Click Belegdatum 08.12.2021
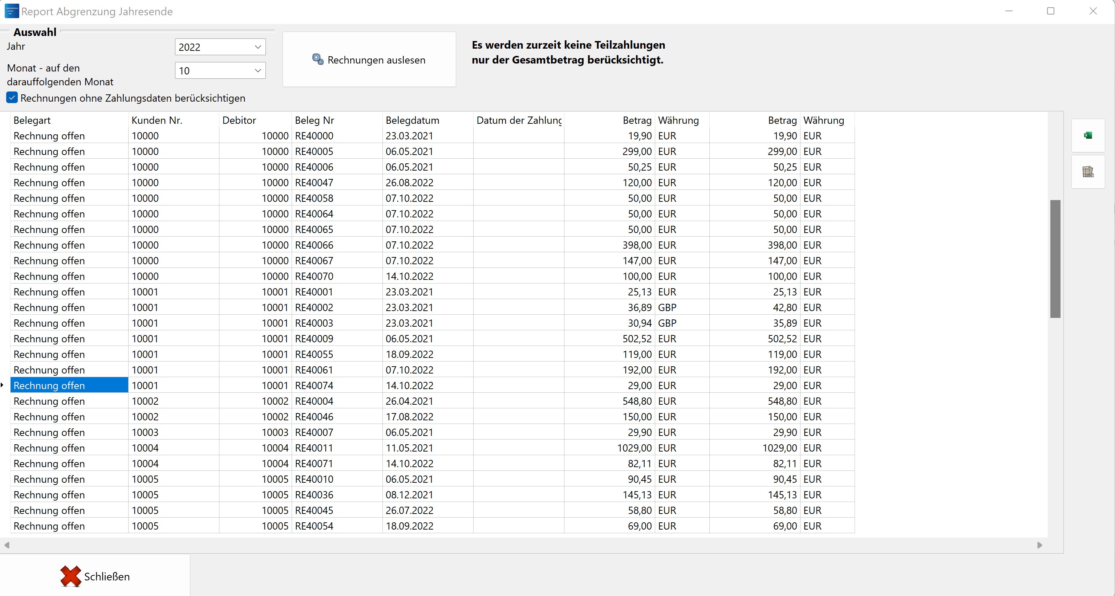This screenshot has width=1115, height=596. (428, 494)
